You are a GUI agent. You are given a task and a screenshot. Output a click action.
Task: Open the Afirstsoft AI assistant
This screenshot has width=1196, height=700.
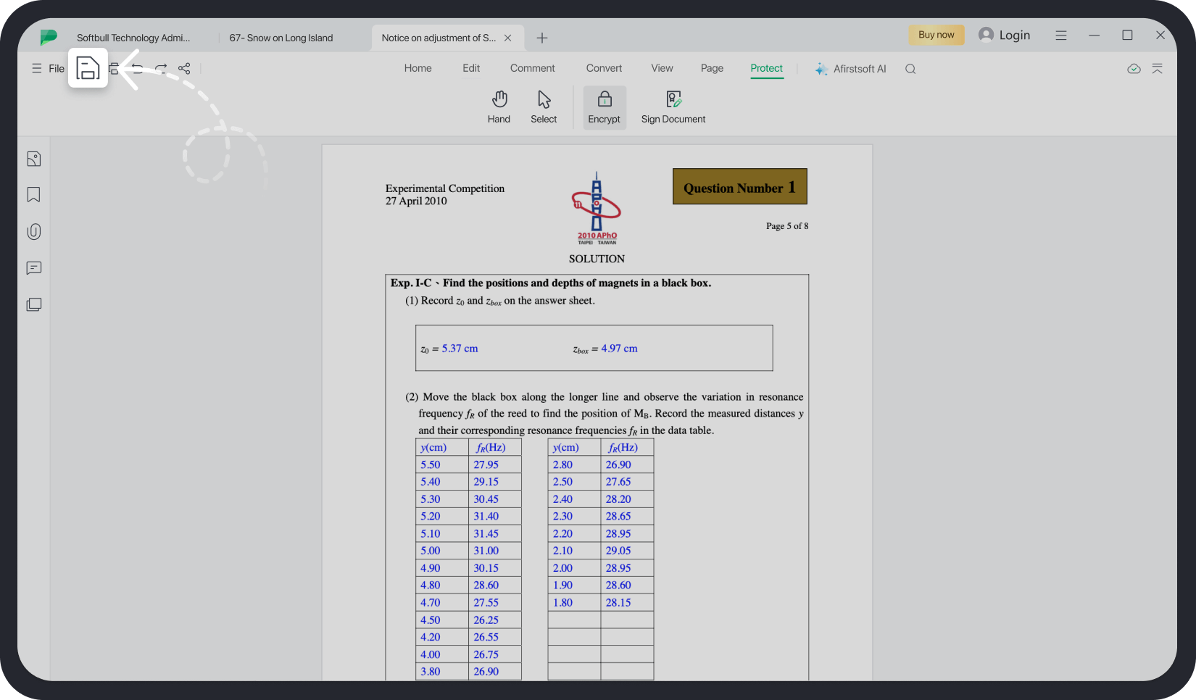point(850,69)
